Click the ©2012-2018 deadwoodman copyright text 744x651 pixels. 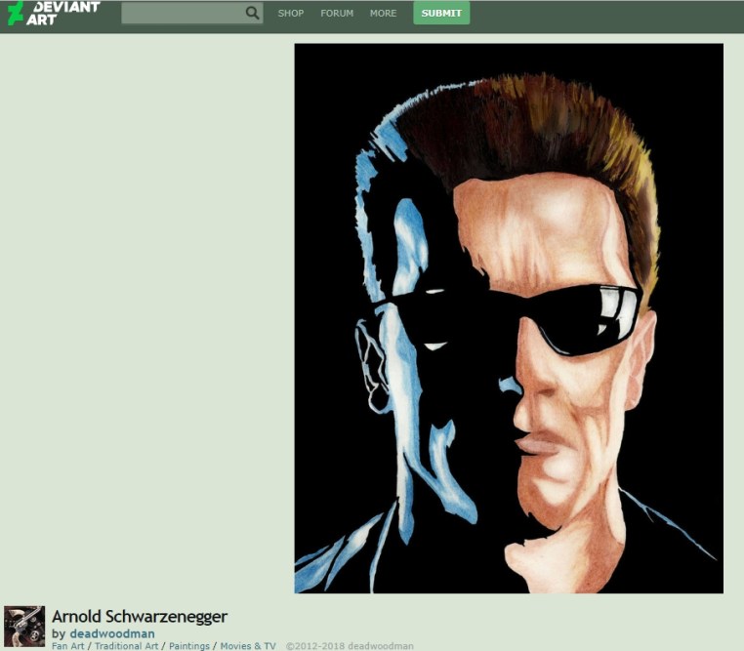[349, 646]
